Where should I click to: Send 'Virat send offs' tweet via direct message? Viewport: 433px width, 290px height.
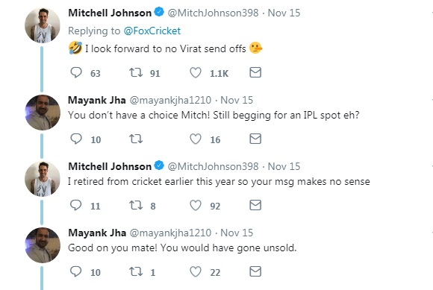click(255, 72)
